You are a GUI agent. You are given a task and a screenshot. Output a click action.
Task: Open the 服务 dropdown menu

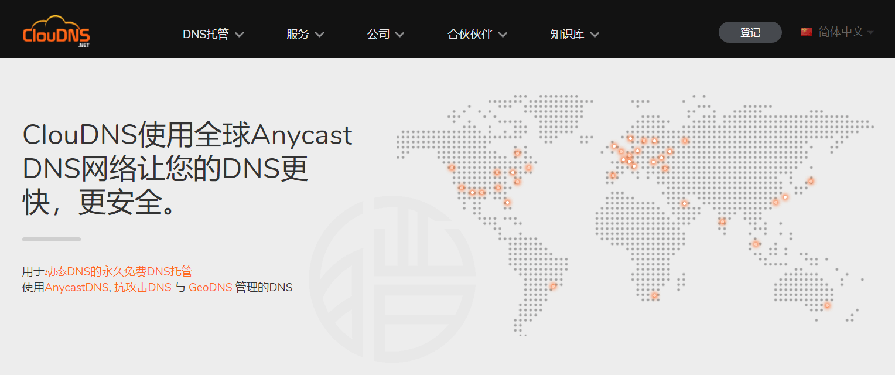tap(299, 35)
